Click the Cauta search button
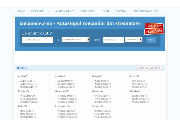The height and width of the screenshot is (120, 180). coord(151,40)
